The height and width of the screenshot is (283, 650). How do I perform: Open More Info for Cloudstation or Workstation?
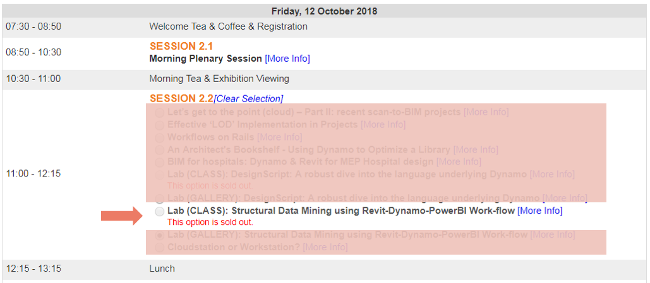325,248
